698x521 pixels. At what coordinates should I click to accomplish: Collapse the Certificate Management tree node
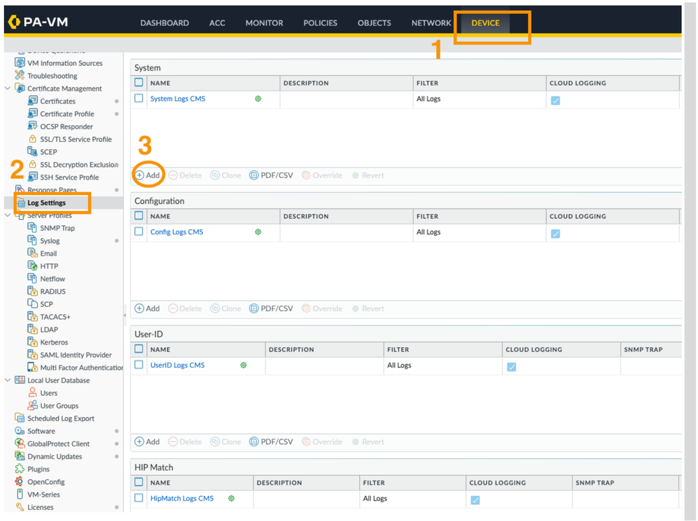8,89
